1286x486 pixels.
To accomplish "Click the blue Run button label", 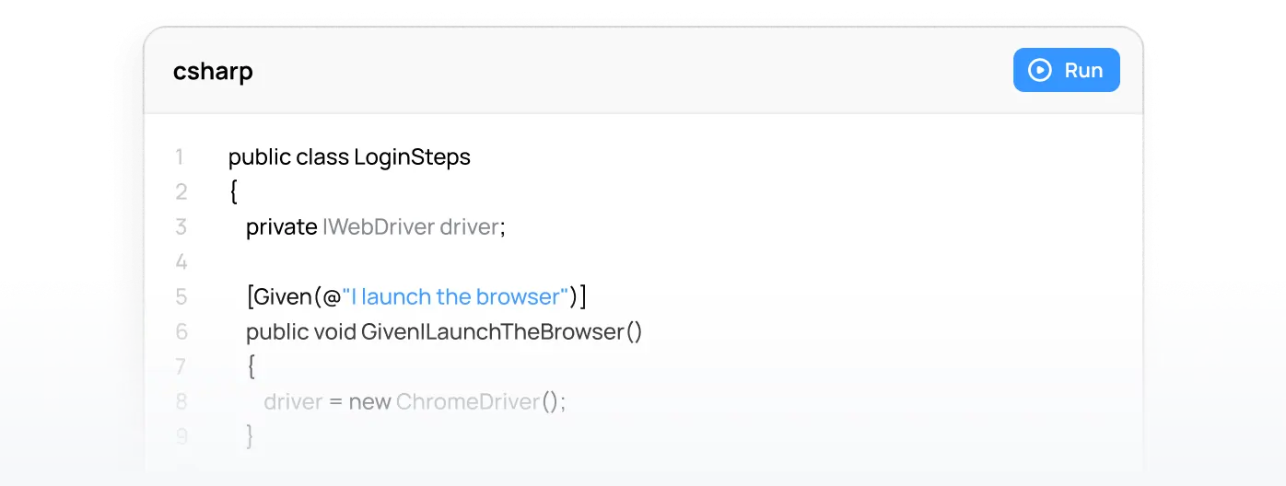I will (1083, 70).
